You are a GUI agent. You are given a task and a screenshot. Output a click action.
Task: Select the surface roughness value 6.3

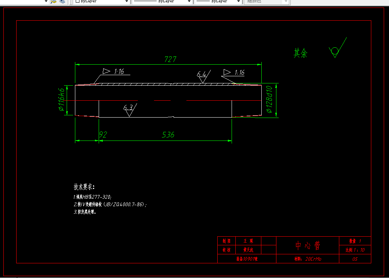(128, 107)
